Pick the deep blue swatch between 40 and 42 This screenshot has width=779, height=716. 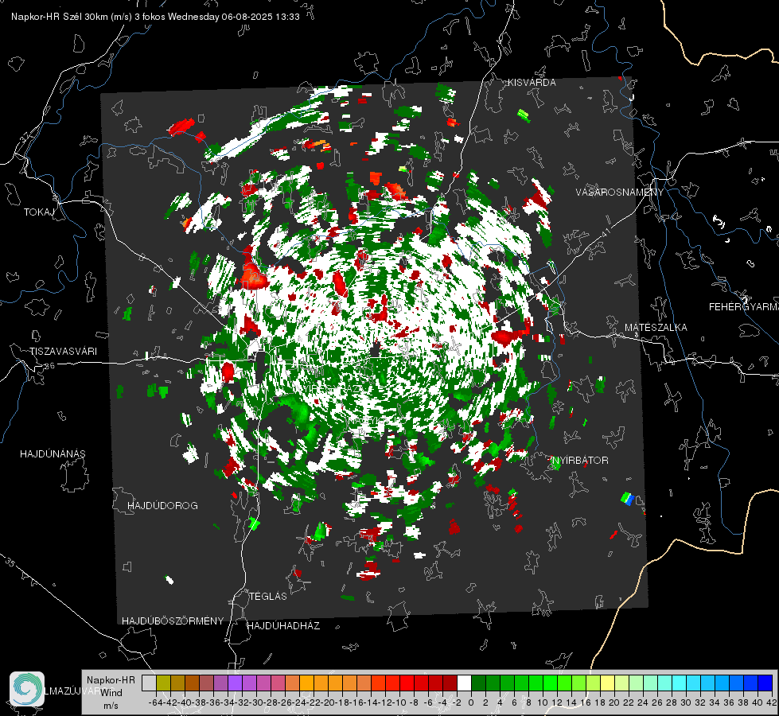tap(765, 683)
